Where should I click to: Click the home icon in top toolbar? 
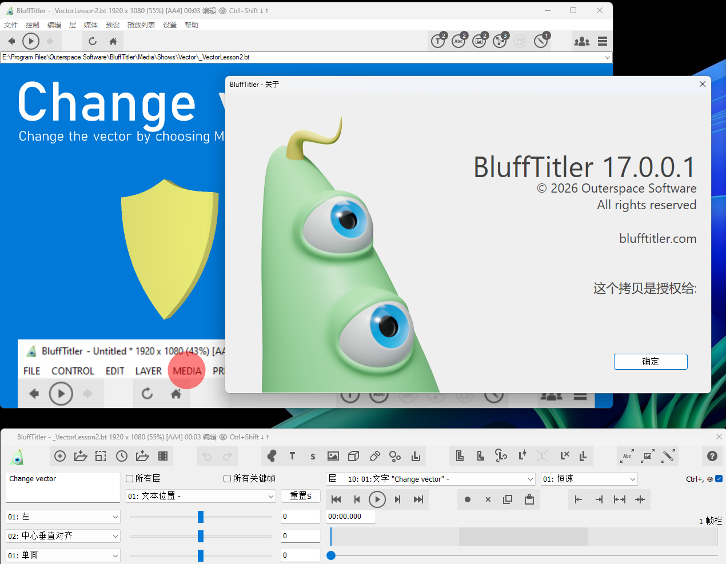coord(113,41)
